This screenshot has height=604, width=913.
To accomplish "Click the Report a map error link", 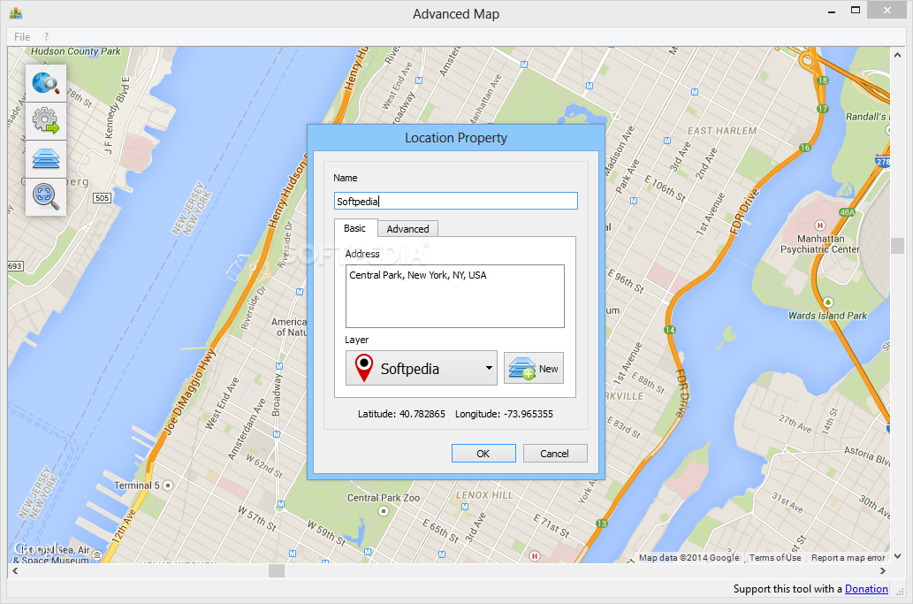I will (848, 557).
